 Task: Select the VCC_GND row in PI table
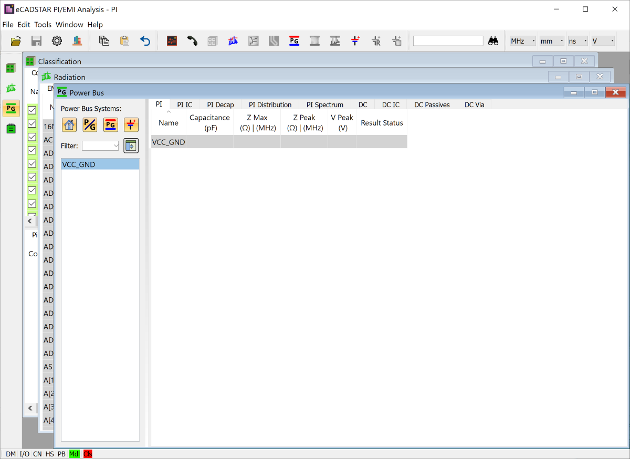tap(279, 142)
